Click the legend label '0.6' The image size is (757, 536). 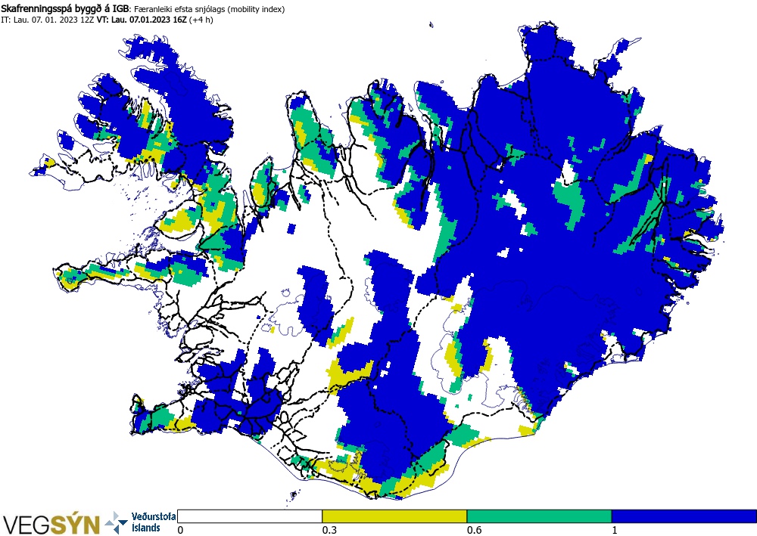474,530
